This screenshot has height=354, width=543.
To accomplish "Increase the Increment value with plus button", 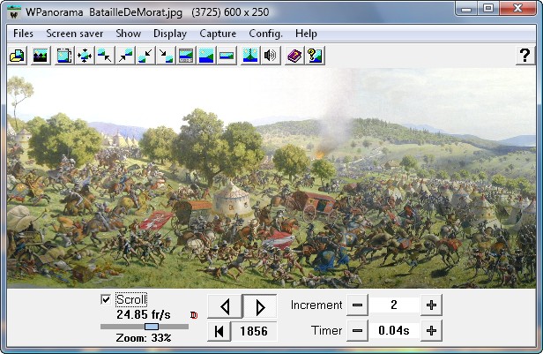I will [431, 305].
